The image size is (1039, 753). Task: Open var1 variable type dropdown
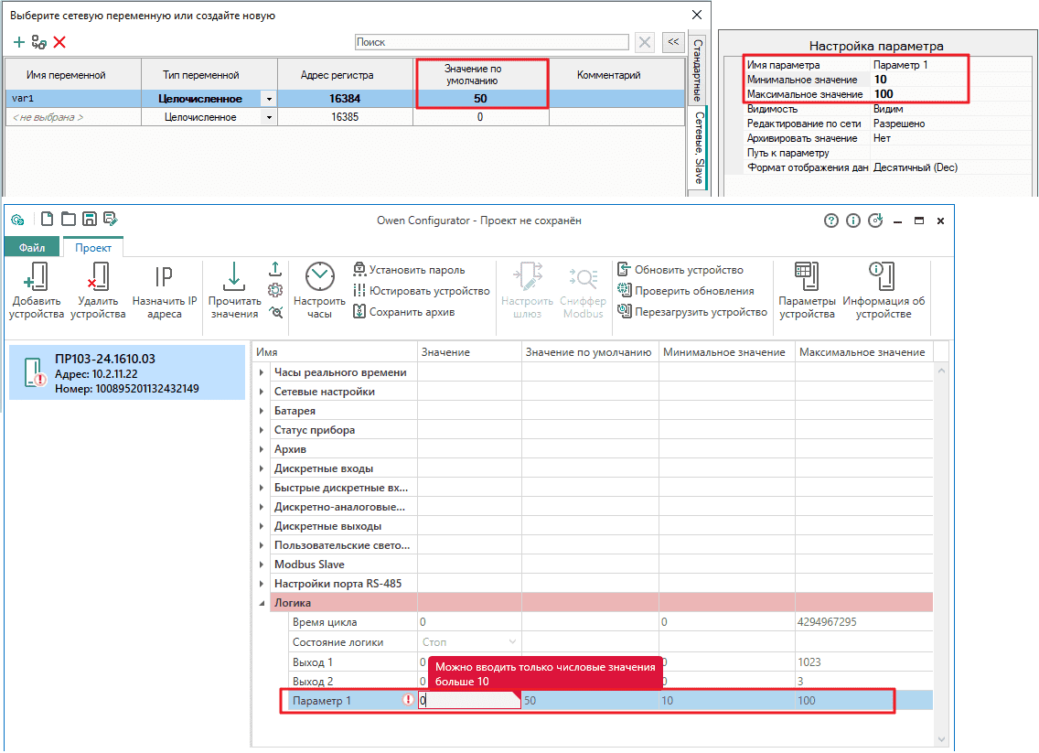[x=269, y=99]
